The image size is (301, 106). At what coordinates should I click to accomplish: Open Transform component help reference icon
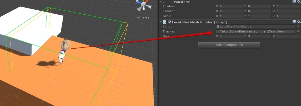tap(294, 1)
